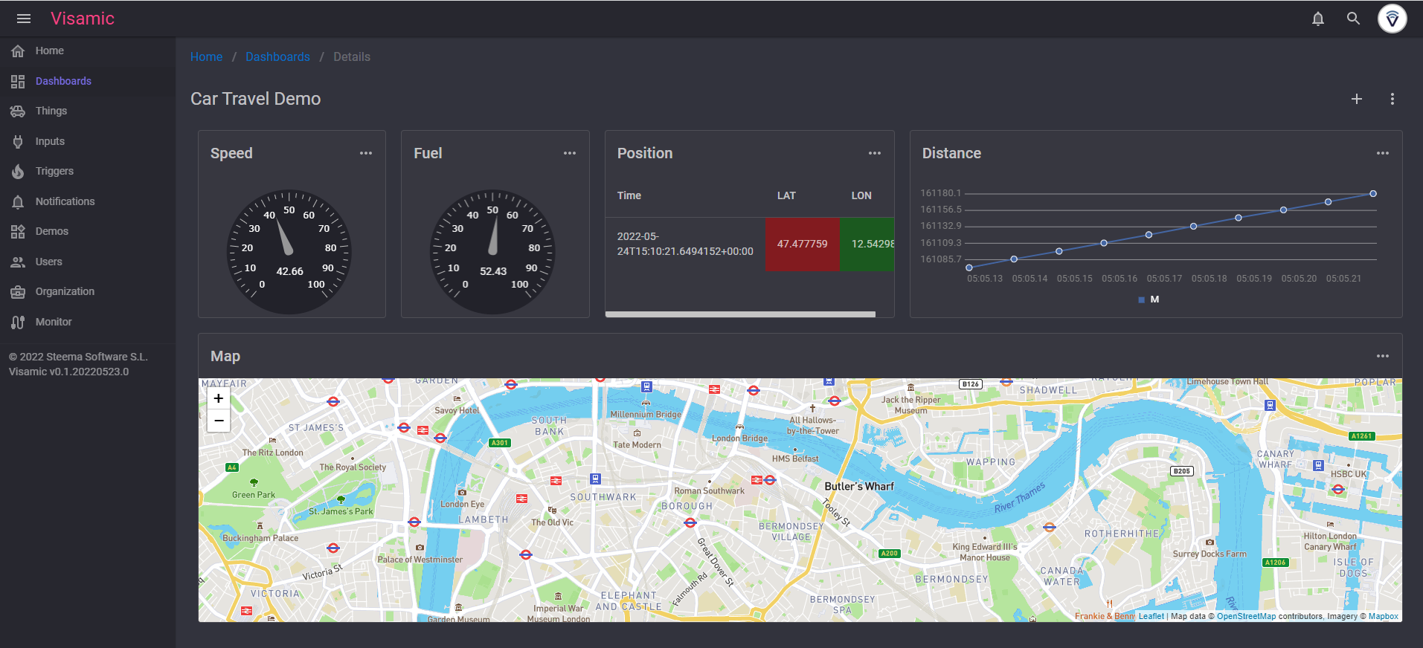
Task: Select Things menu item
Action: [x=51, y=111]
